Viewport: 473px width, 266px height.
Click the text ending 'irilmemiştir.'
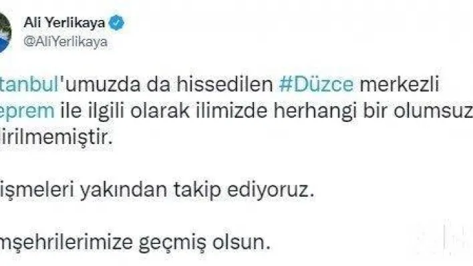pos(56,137)
